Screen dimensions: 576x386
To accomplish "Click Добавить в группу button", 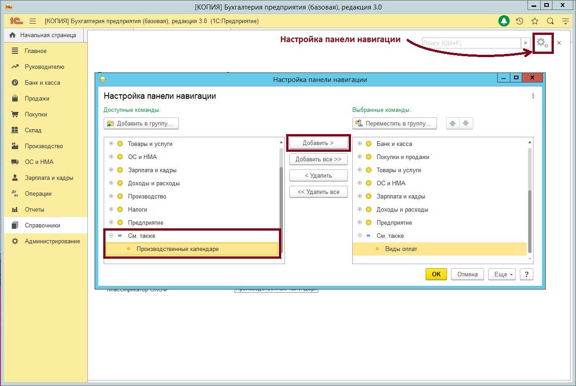I will tap(141, 123).
